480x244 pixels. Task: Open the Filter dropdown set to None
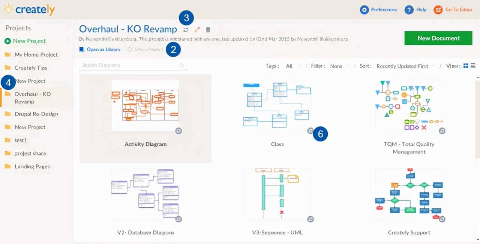339,66
